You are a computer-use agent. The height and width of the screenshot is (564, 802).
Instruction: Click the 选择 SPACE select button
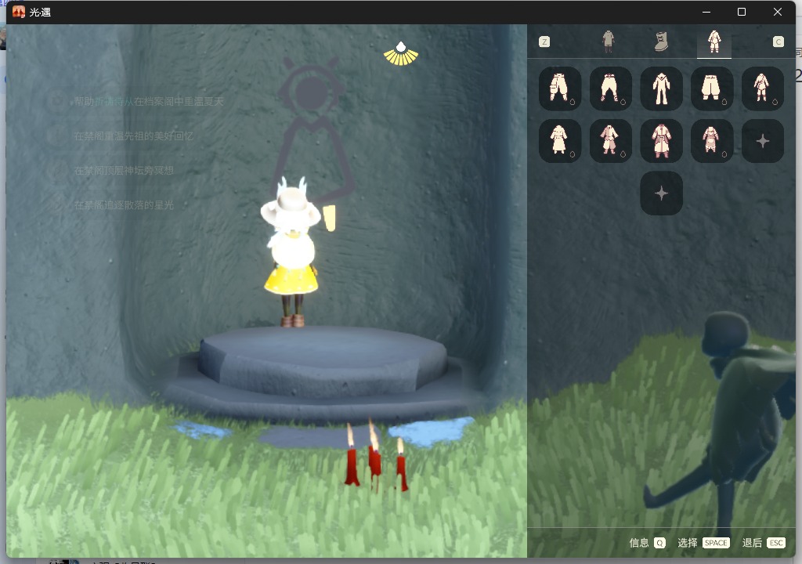703,543
